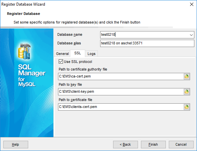Click the 'Path to certificate file' label
Image resolution: width=197 pixels, height=151 pixels.
[x=75, y=100]
